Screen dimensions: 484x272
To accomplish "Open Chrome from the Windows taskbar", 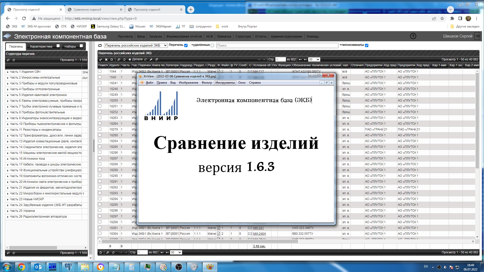I will pyautogui.click(x=22, y=267).
